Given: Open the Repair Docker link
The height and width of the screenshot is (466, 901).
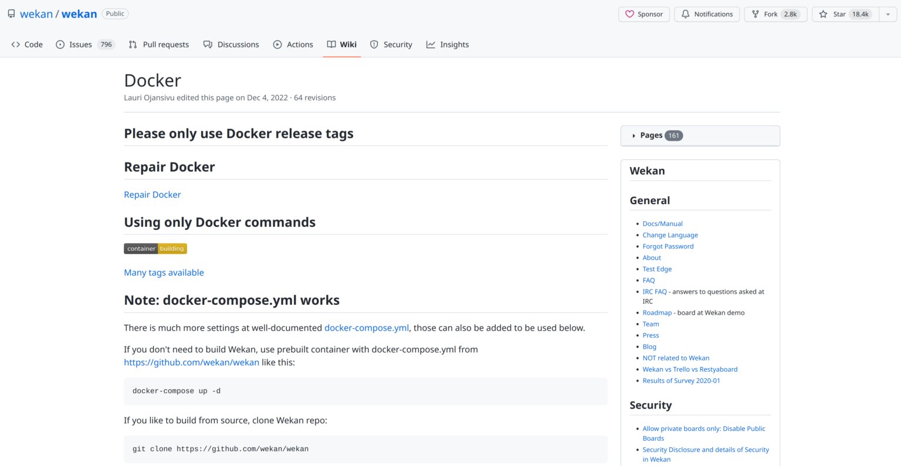Looking at the screenshot, I should point(153,194).
